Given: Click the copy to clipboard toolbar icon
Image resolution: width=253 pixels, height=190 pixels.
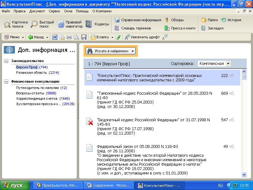Looking at the screenshot, I should [62, 37].
